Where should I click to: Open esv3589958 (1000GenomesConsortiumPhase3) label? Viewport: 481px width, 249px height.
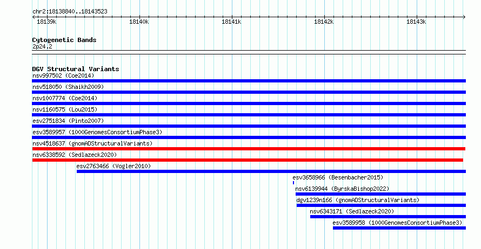(x=397, y=223)
